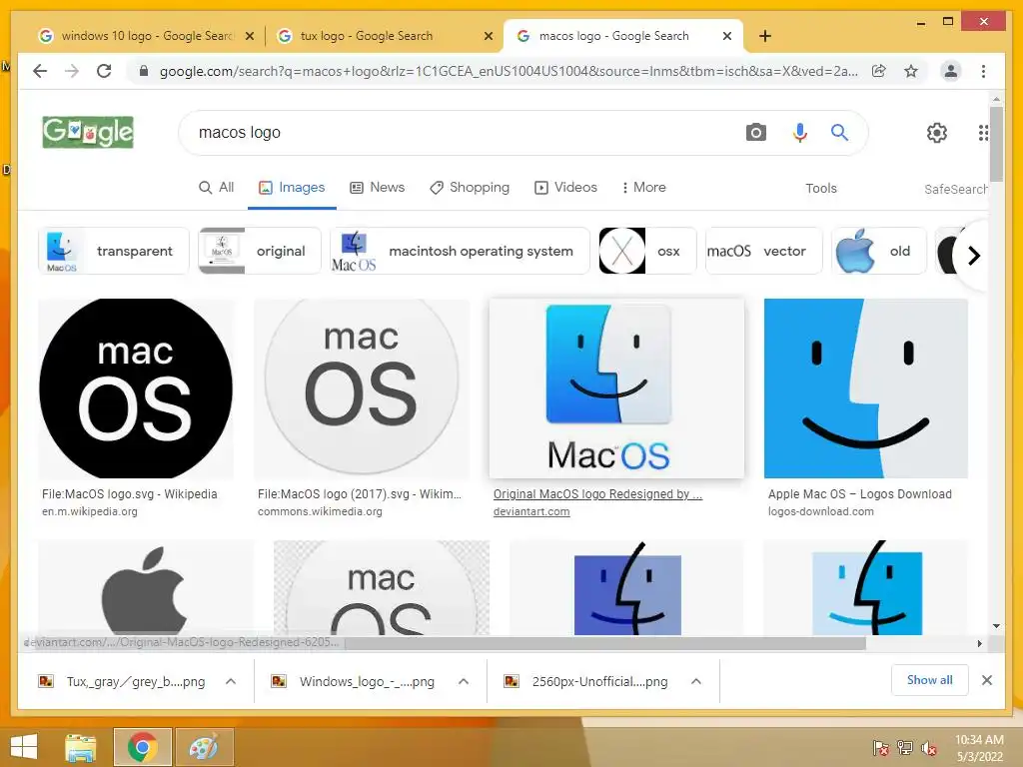The image size is (1023, 767).
Task: Open the gray Apple logo thumbnail
Action: click(146, 587)
